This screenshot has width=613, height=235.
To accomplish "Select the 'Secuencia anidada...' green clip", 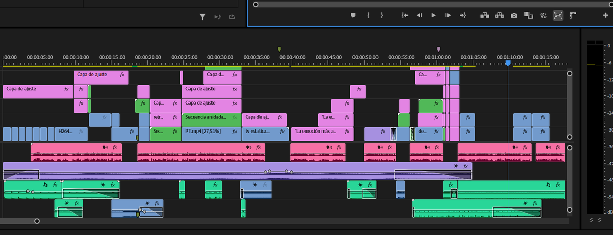I will point(211,120).
